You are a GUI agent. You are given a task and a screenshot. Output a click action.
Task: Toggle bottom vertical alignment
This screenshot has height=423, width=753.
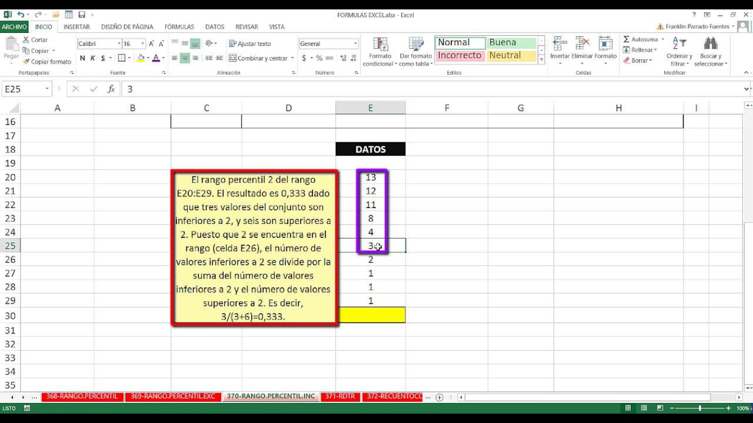[195, 43]
